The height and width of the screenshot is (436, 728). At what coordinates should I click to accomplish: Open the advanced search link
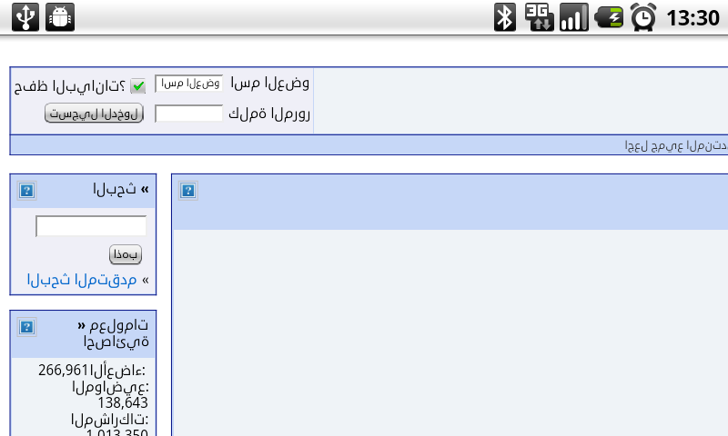[82, 280]
